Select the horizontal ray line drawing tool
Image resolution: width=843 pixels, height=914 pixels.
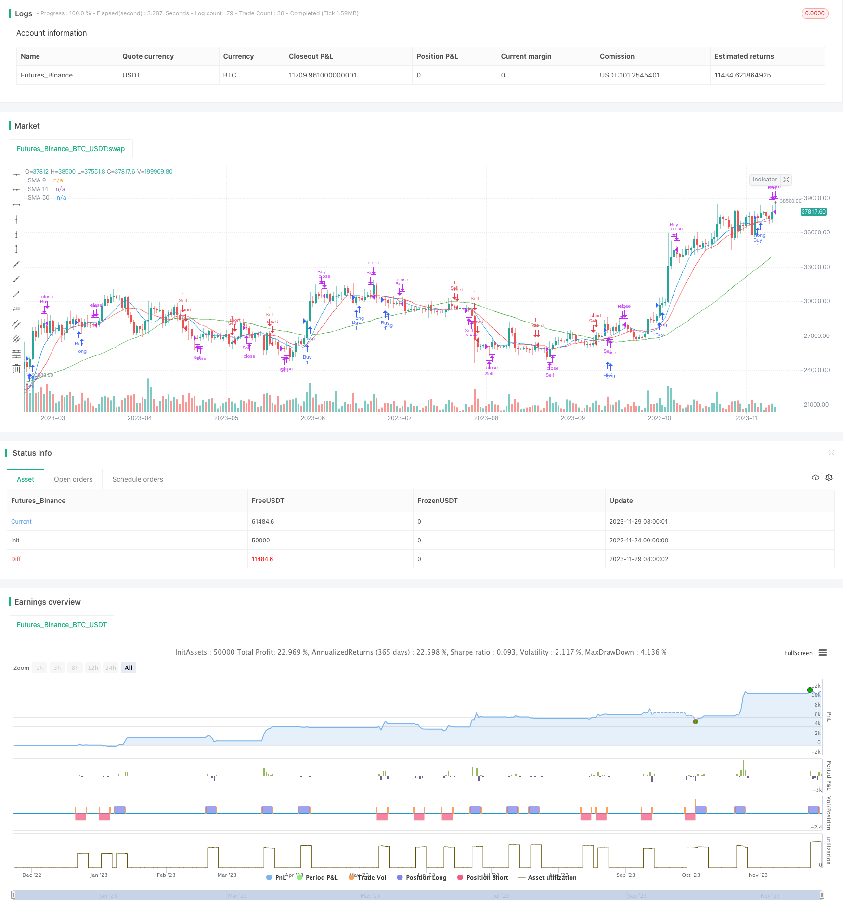pos(16,190)
